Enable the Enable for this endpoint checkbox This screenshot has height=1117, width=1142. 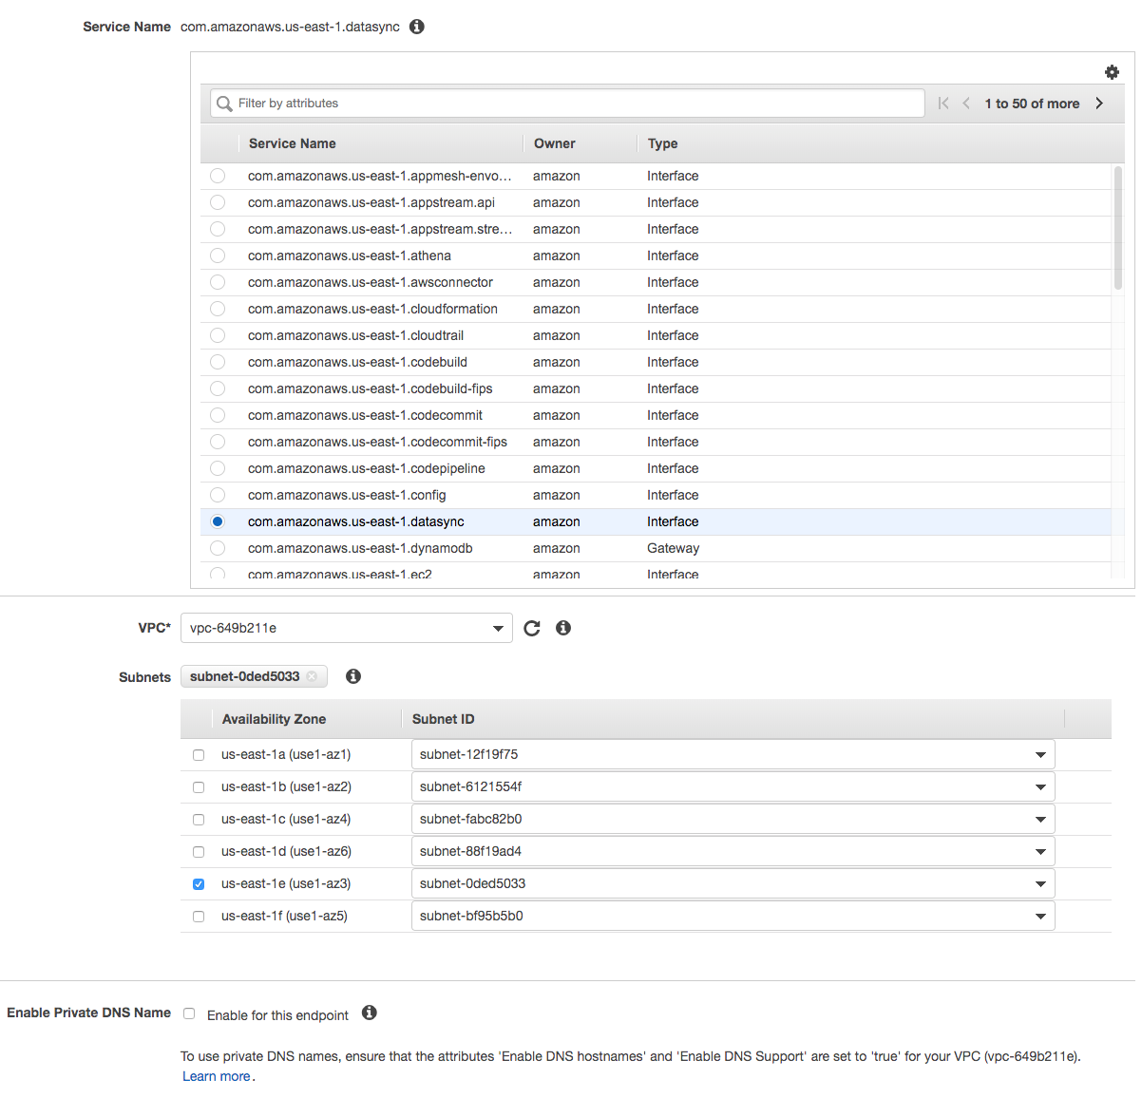point(189,1013)
